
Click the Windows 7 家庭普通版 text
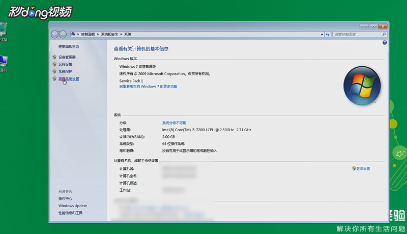pyautogui.click(x=137, y=67)
